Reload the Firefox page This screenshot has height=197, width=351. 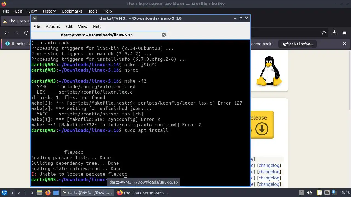[x=26, y=33]
